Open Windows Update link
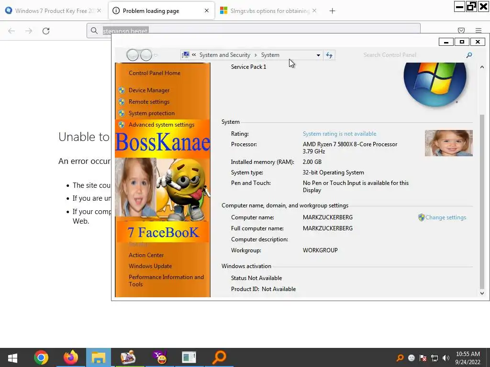This screenshot has width=490, height=367. (150, 266)
